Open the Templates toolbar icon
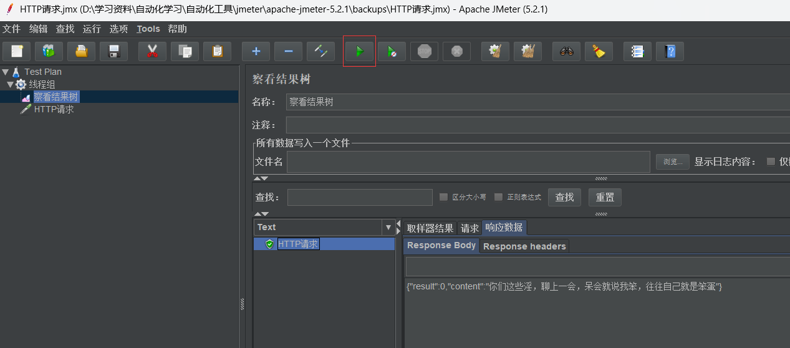This screenshot has width=790, height=348. tap(49, 51)
